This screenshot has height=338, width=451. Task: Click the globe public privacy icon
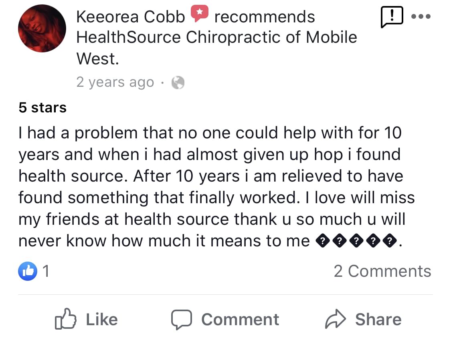pyautogui.click(x=178, y=82)
